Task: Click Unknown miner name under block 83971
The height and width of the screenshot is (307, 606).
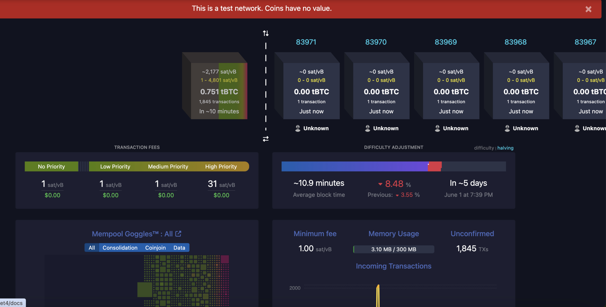Action: 316,128
